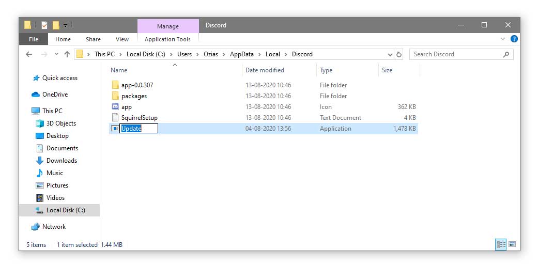Open Pictures in the sidebar
The width and height of the screenshot is (538, 265).
click(57, 185)
